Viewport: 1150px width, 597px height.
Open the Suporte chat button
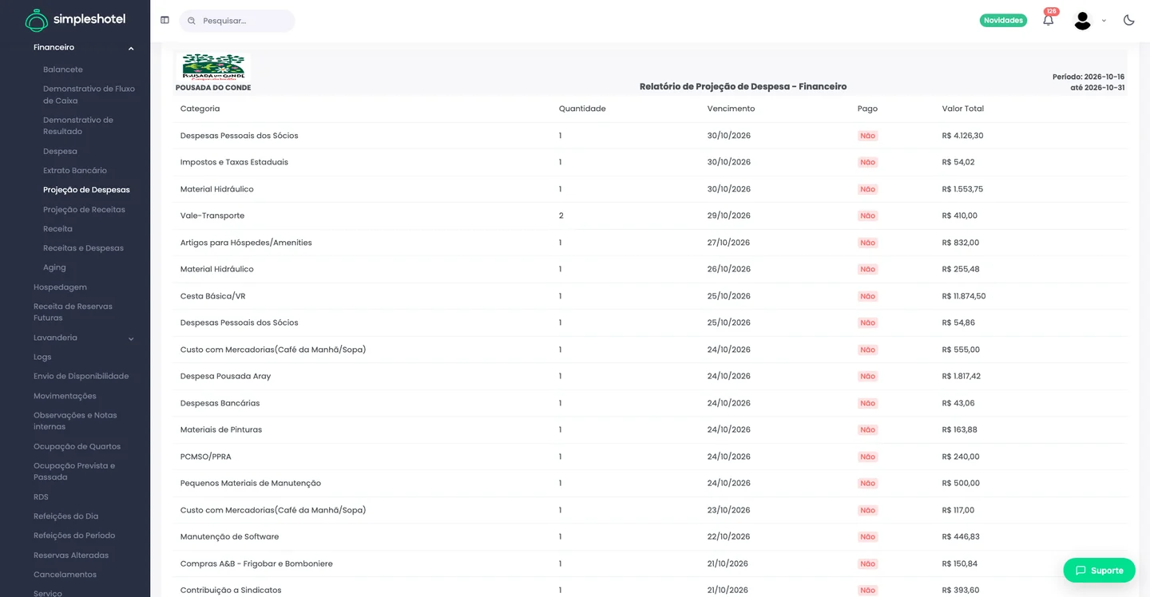(1099, 570)
